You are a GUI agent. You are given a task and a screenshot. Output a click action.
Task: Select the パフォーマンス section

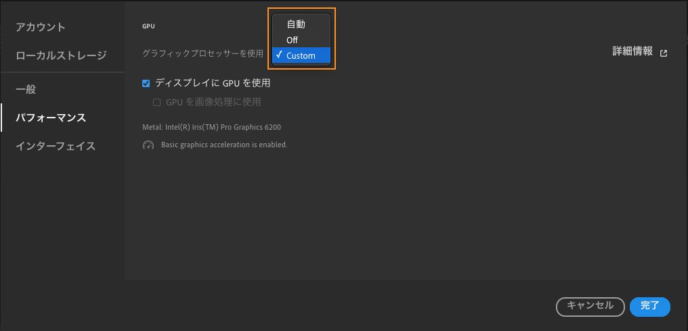click(51, 118)
